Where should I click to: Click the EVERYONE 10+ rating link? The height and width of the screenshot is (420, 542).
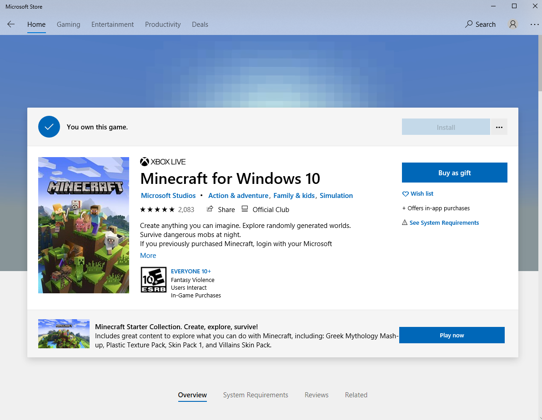pos(191,271)
